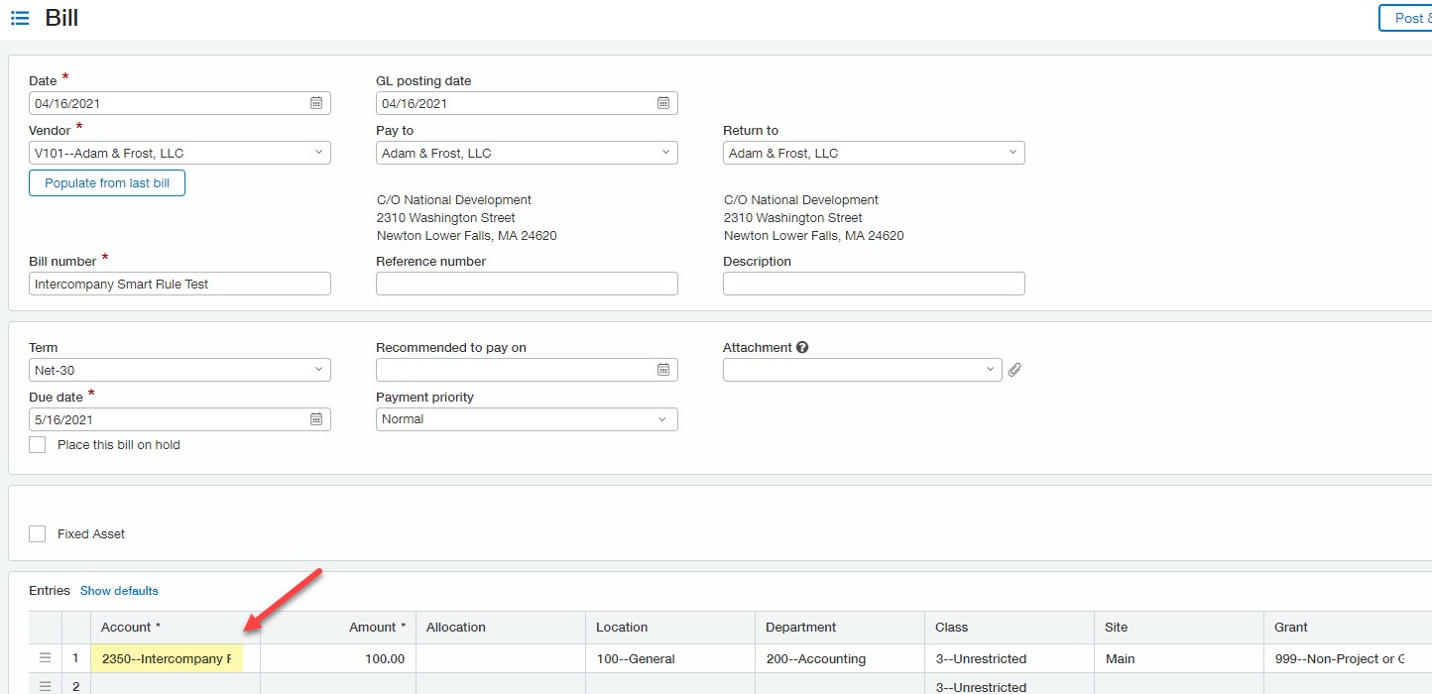The width and height of the screenshot is (1432, 694).
Task: Click the Post button at top right
Action: coord(1407,18)
